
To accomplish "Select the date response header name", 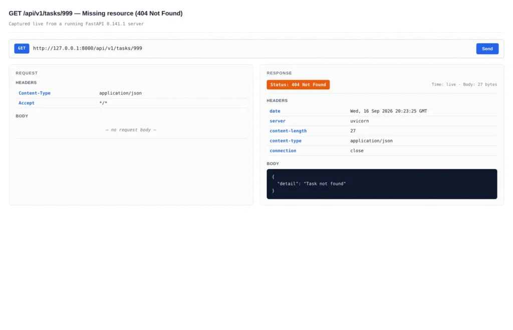I will 275,111.
